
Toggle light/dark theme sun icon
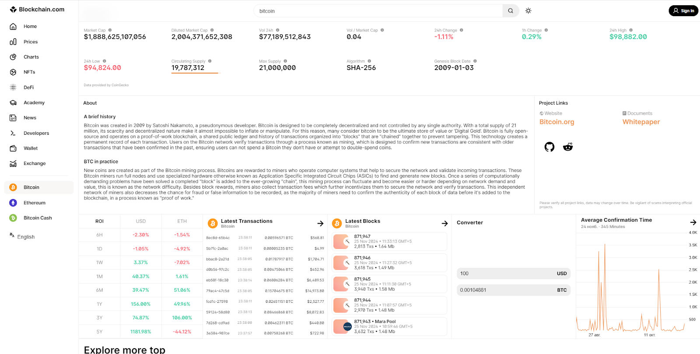(x=528, y=11)
